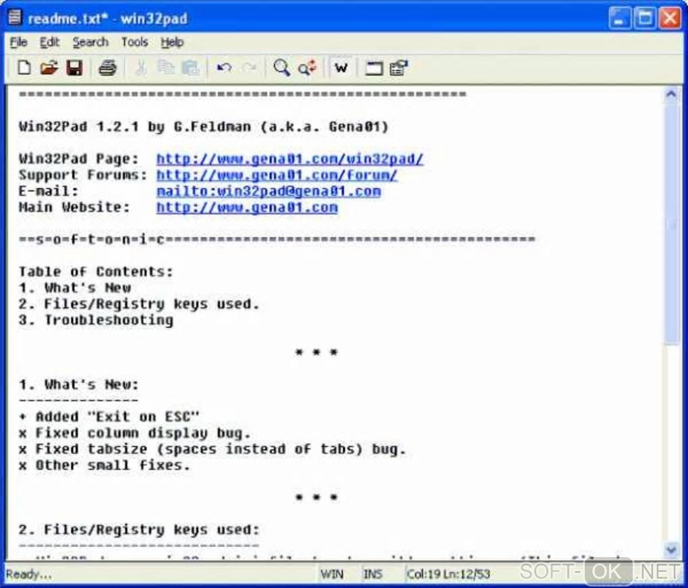Undo the last edit
Screen dimensions: 688x588
point(224,68)
